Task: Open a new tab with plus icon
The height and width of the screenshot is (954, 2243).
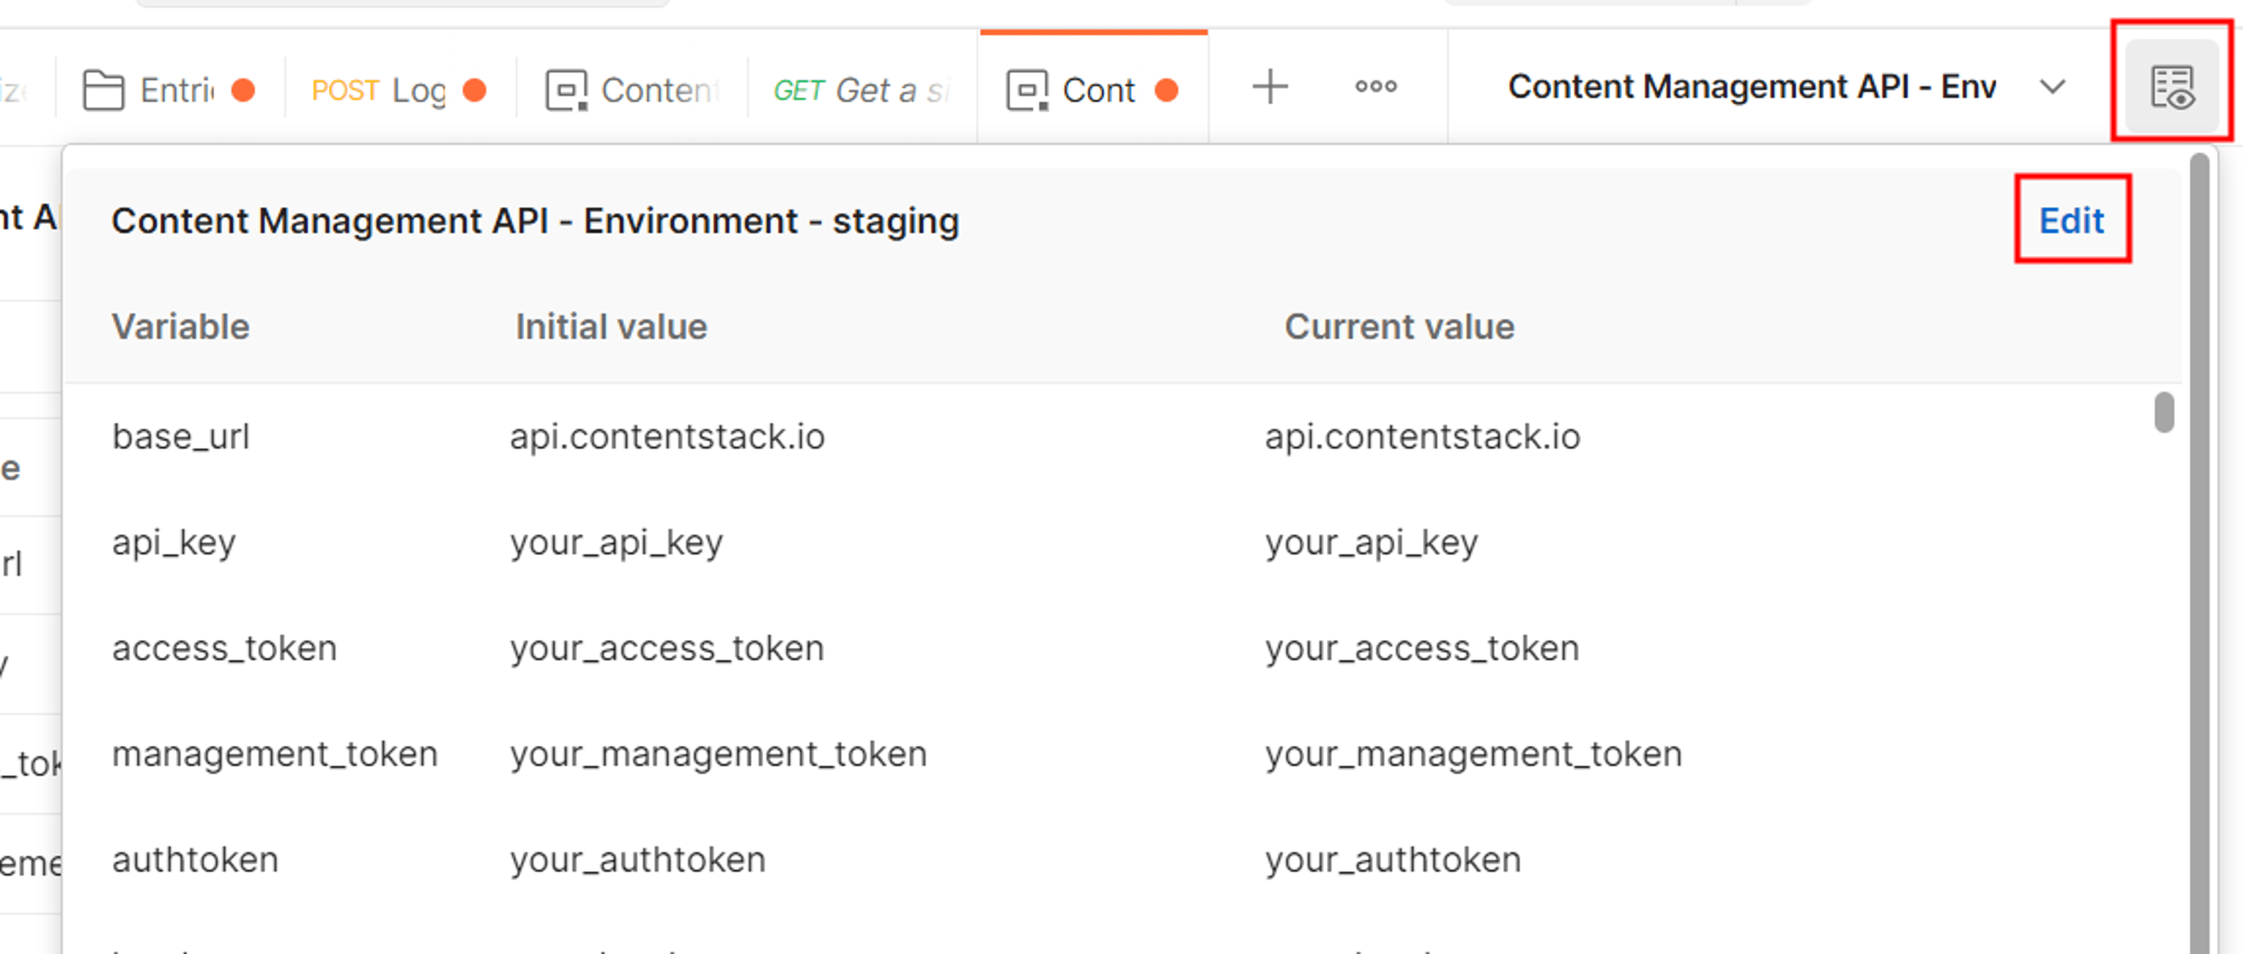Action: point(1269,87)
